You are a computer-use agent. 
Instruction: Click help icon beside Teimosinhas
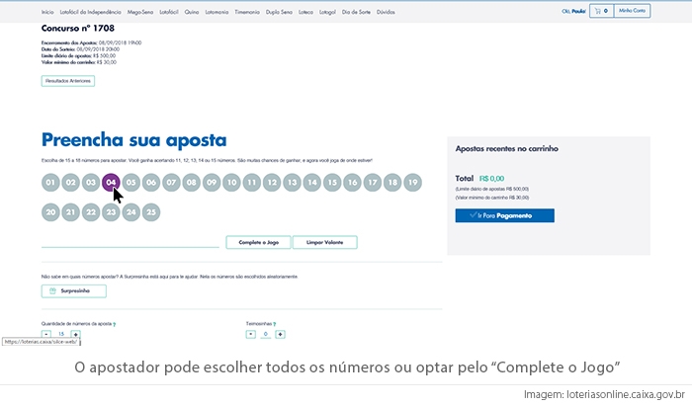tap(274, 324)
